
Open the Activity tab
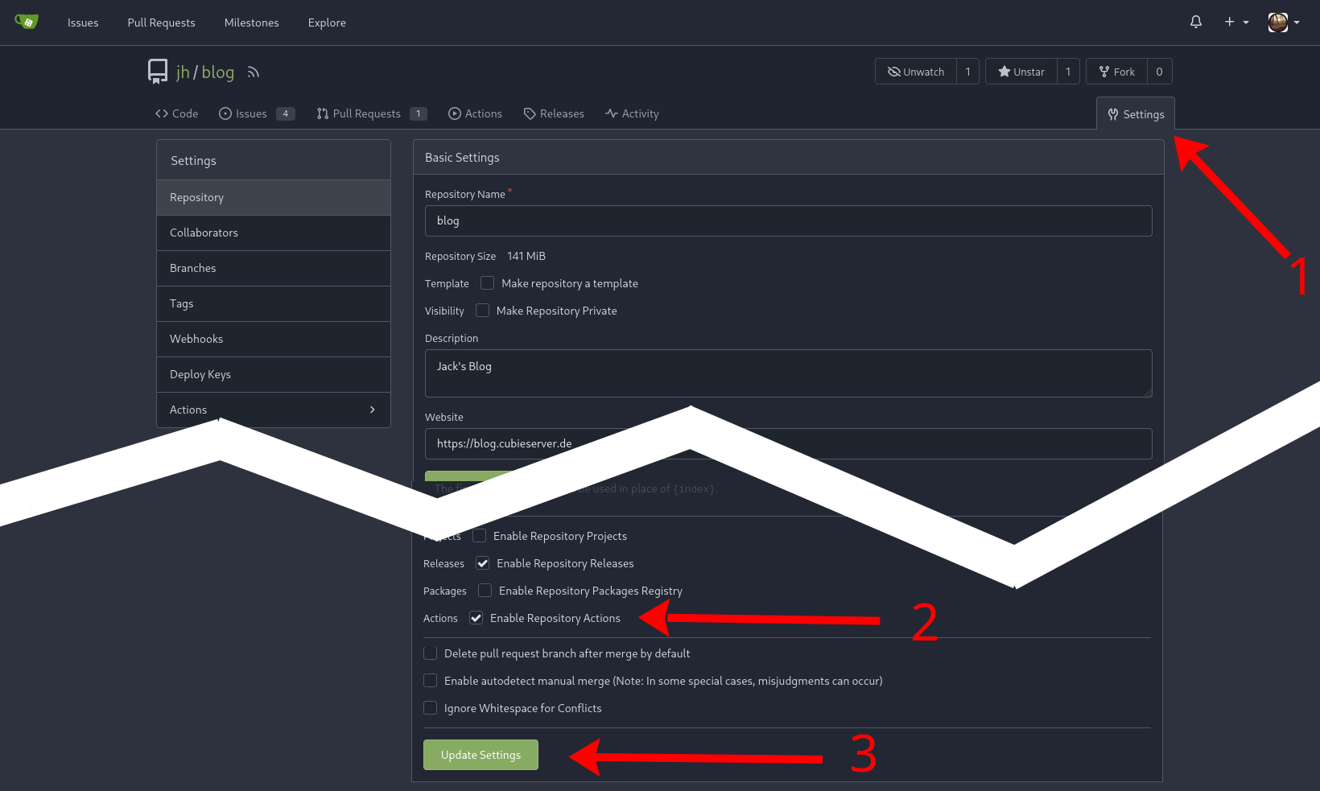[632, 113]
